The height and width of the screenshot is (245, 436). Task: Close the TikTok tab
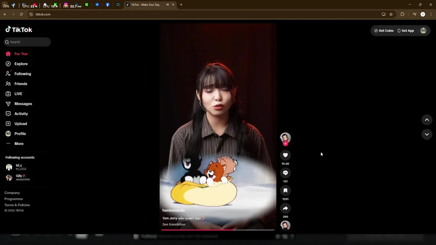click(173, 5)
